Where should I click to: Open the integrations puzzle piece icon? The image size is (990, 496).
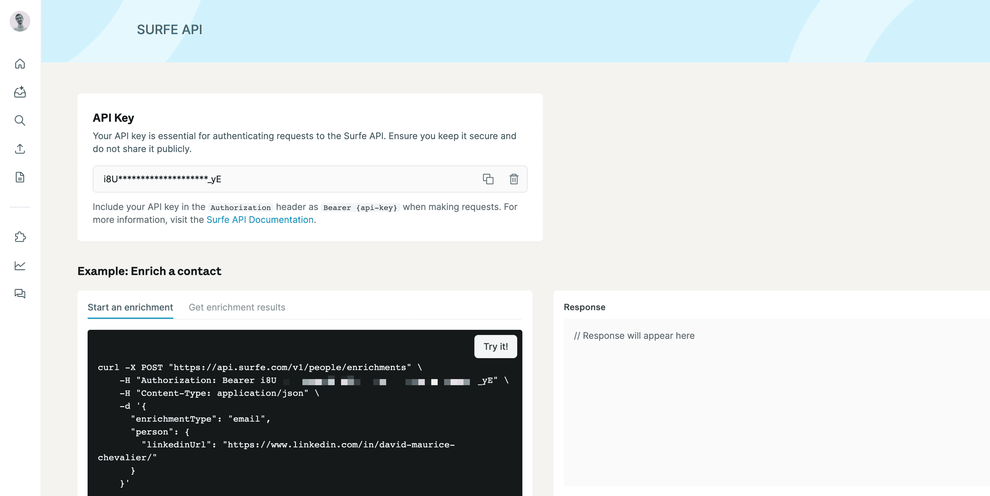pyautogui.click(x=20, y=237)
